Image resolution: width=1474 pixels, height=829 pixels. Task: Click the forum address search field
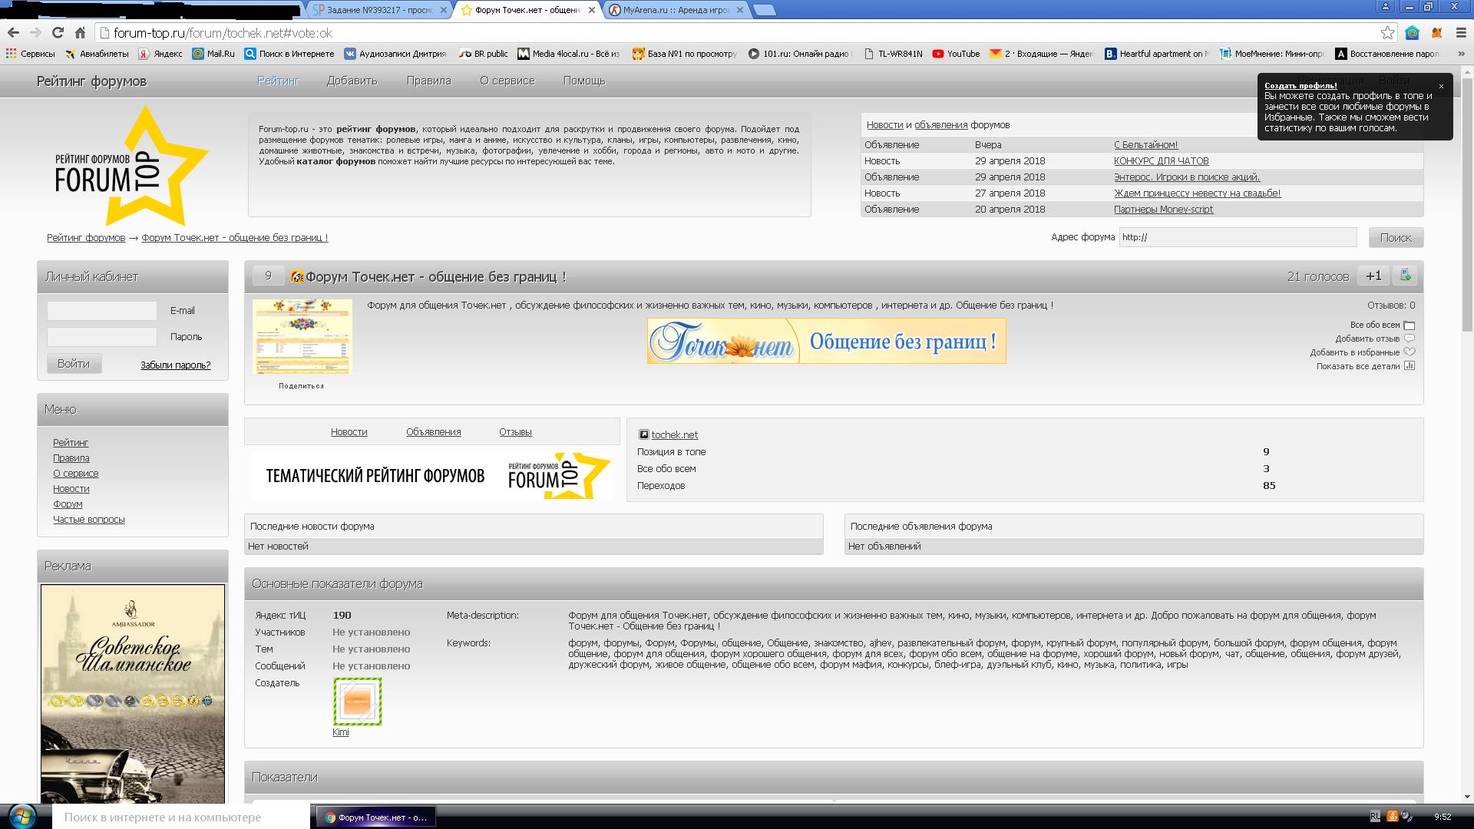coord(1238,237)
